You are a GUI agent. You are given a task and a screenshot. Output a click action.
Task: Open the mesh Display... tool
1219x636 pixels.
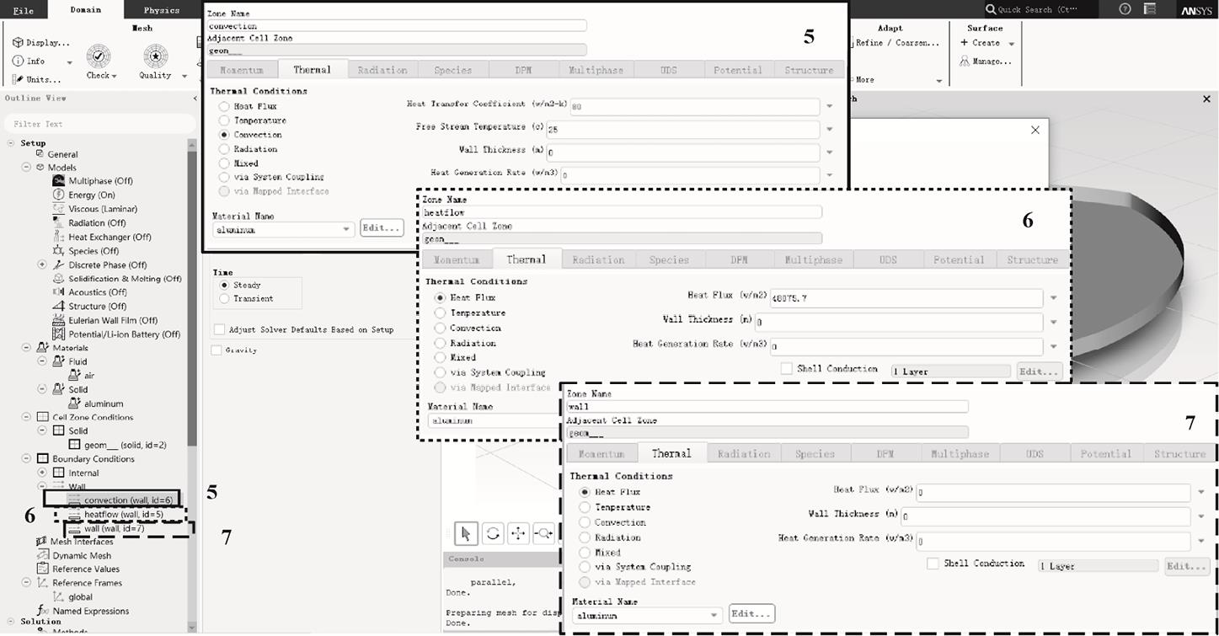(41, 43)
